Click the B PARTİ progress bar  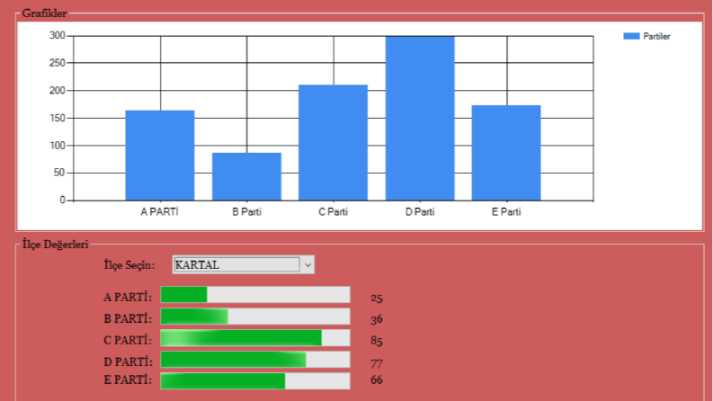[x=255, y=316]
